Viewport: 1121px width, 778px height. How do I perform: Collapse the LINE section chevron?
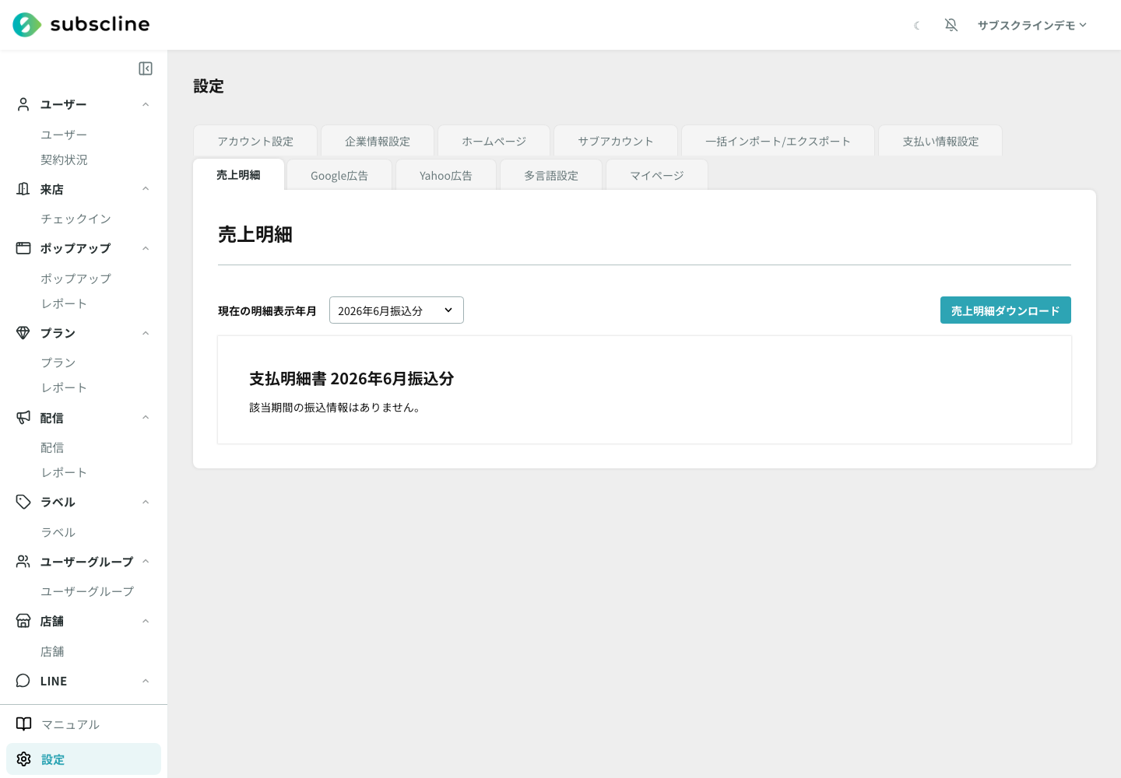coord(146,681)
